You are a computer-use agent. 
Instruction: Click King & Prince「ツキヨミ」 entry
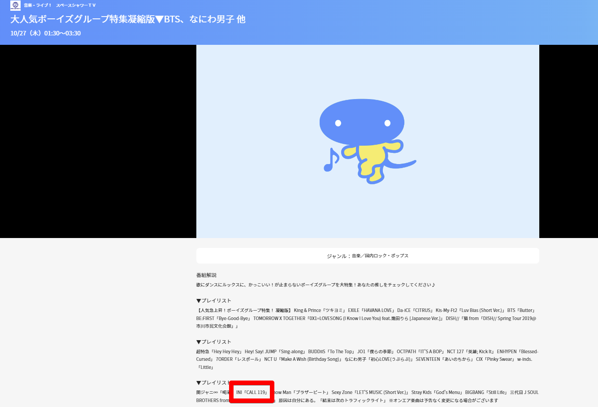tap(320, 311)
